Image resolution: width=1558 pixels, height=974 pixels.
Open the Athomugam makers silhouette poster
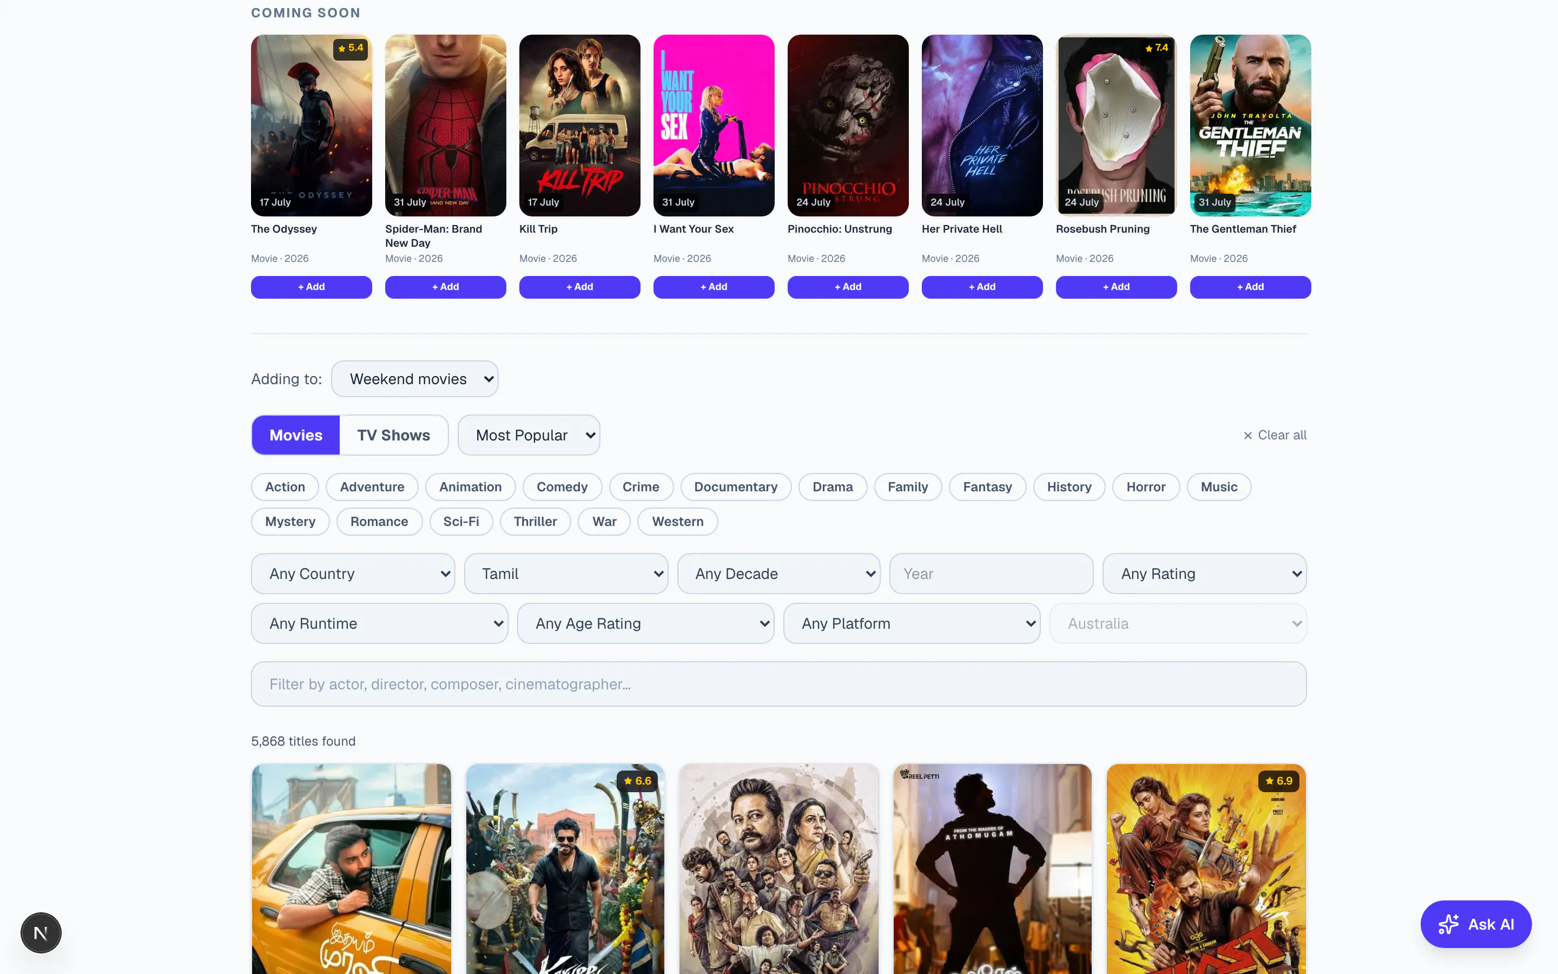click(992, 868)
